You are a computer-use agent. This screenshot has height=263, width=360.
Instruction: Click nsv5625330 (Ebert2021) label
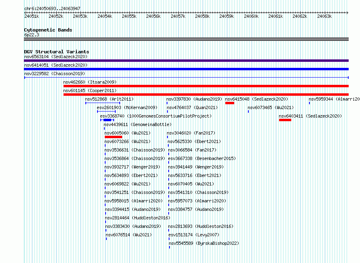pos(194,141)
